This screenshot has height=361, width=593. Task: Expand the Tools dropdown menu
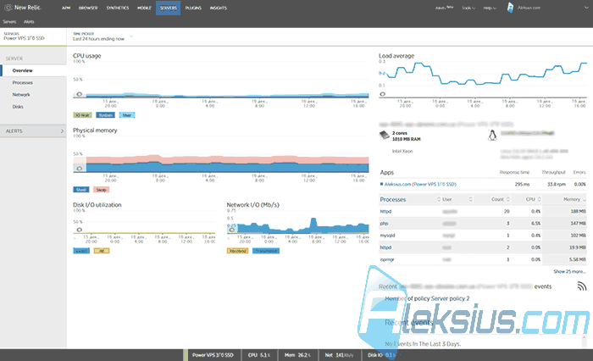pos(468,8)
